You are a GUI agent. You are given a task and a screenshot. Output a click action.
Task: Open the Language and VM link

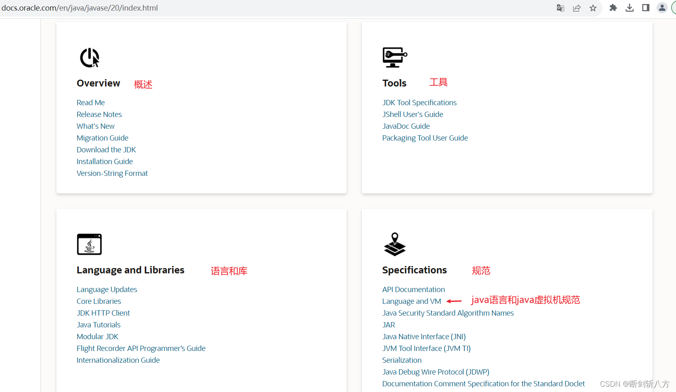click(412, 301)
